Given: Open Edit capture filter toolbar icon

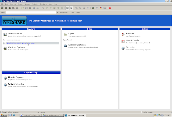Looking at the screenshot, I should pos(93,8).
